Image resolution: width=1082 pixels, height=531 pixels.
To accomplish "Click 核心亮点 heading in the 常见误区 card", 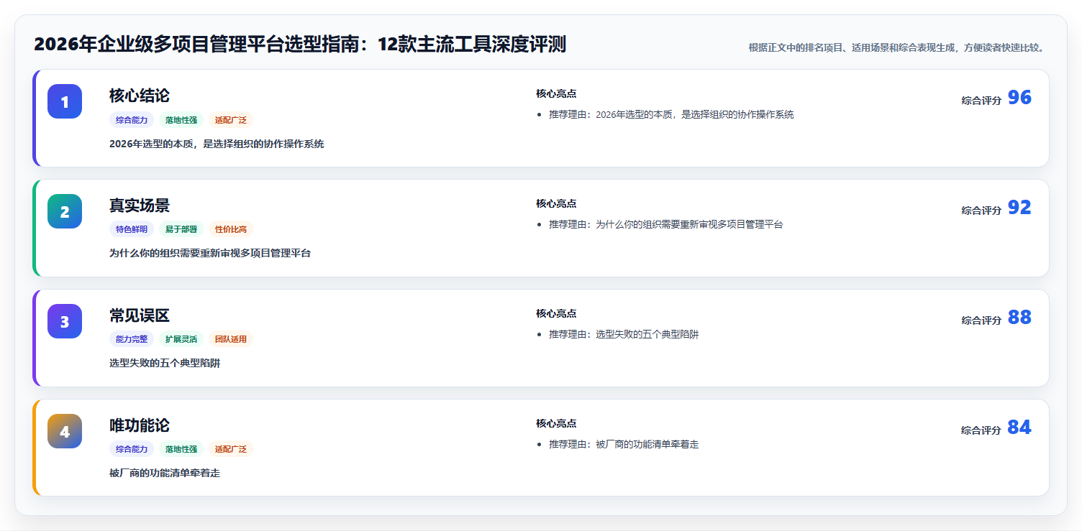I will click(556, 313).
